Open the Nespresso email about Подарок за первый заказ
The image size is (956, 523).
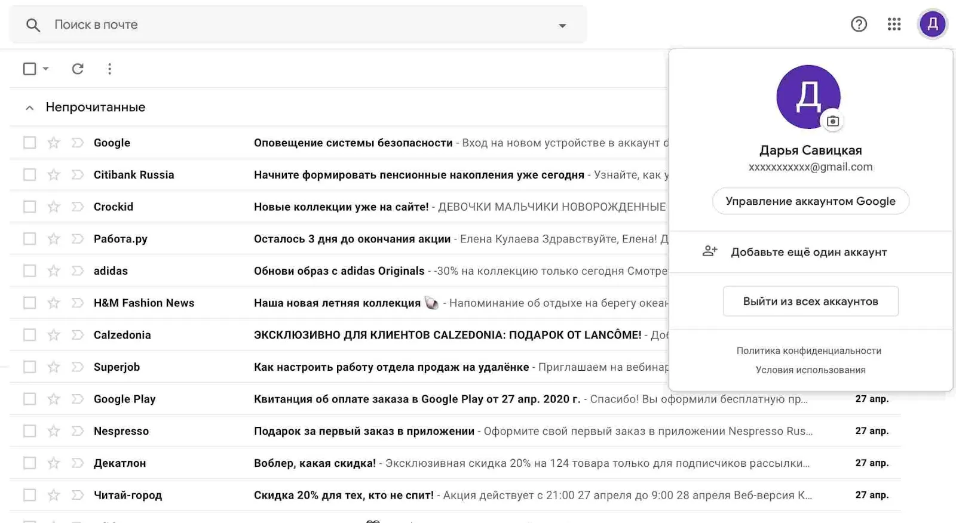coord(455,431)
